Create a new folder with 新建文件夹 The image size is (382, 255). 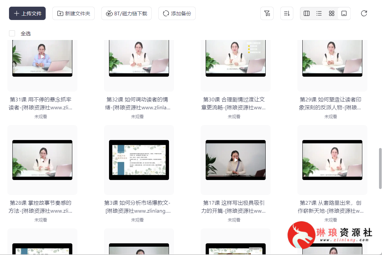pos(73,13)
